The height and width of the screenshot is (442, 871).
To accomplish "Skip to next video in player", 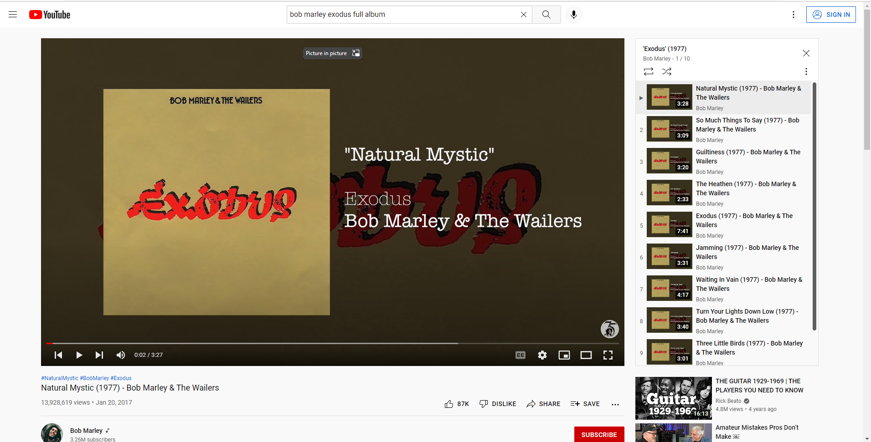I will click(x=99, y=355).
